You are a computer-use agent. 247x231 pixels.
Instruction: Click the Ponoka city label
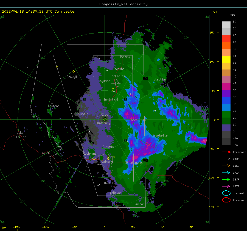(125, 57)
